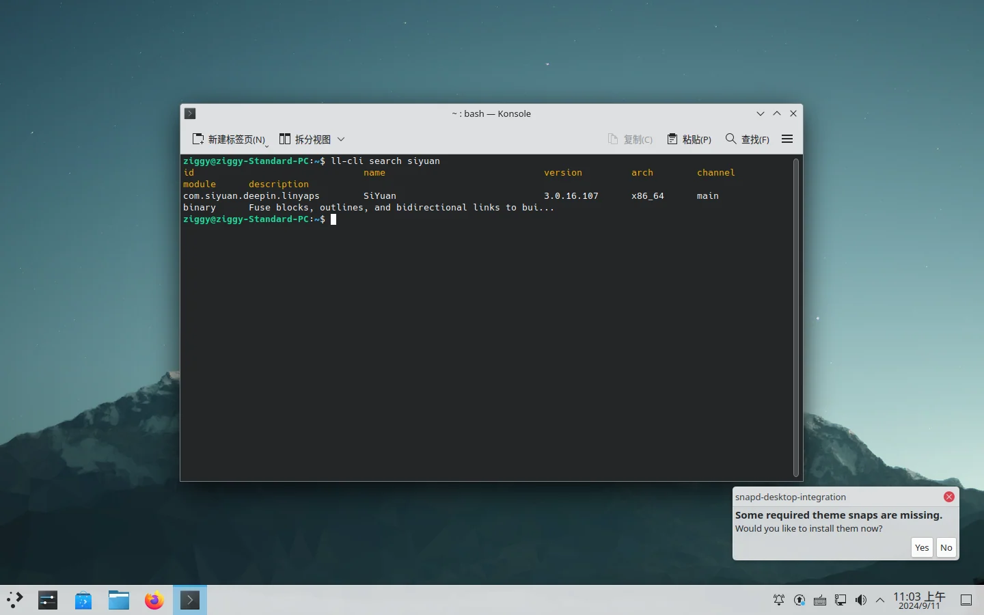This screenshot has width=984, height=615.
Task: Expand hidden system tray icons arrow
Action: click(x=880, y=600)
